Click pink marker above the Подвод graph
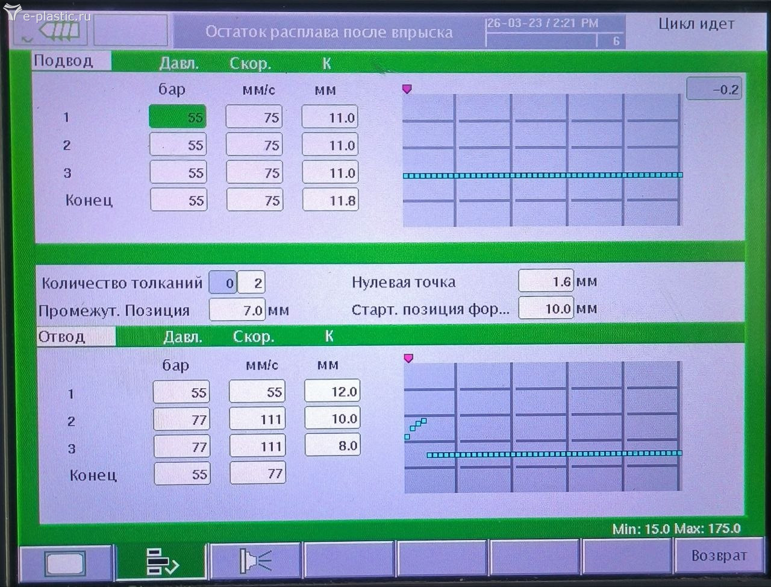This screenshot has height=587, width=771. [407, 89]
